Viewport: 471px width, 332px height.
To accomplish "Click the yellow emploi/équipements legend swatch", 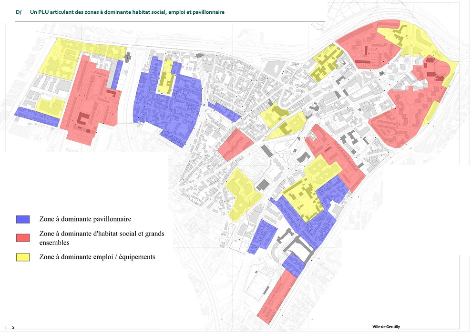I will 23,257.
